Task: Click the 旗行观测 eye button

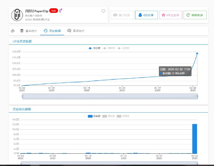Action: click(122, 15)
